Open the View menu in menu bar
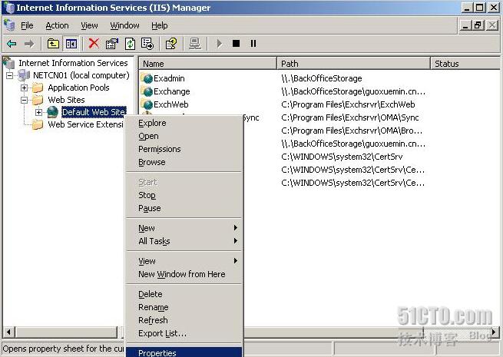This screenshot has width=503, height=357. click(x=89, y=25)
